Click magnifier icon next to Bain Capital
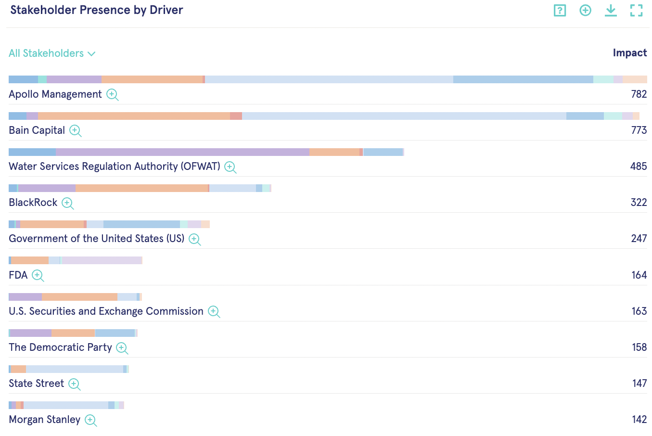This screenshot has width=652, height=436. click(75, 130)
